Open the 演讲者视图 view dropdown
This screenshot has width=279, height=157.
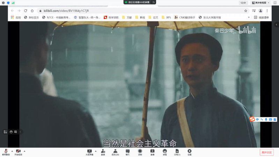click(260, 3)
